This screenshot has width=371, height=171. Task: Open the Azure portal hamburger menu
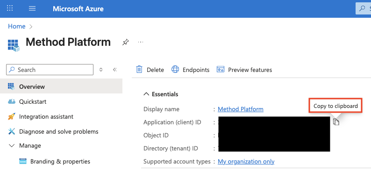click(32, 8)
